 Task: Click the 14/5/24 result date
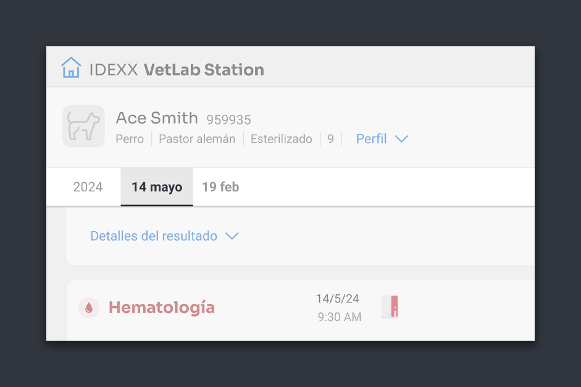tap(338, 299)
